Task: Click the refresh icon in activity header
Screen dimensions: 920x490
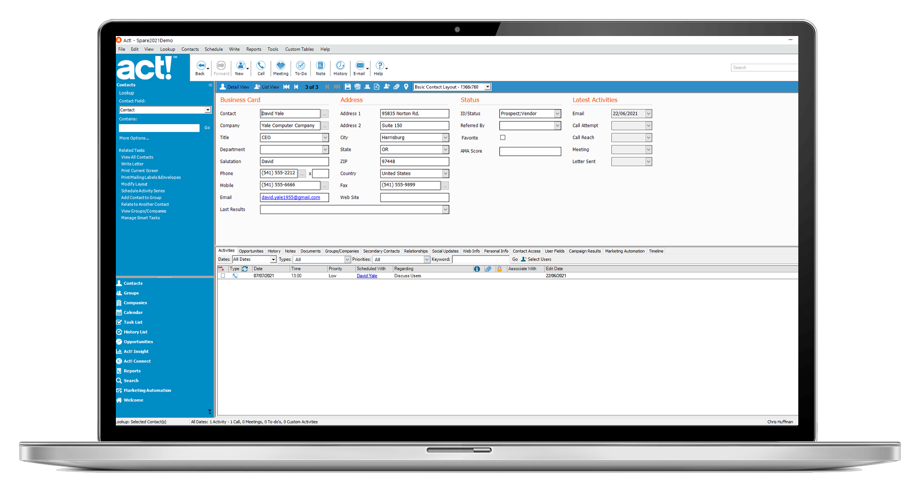Action: click(x=245, y=269)
